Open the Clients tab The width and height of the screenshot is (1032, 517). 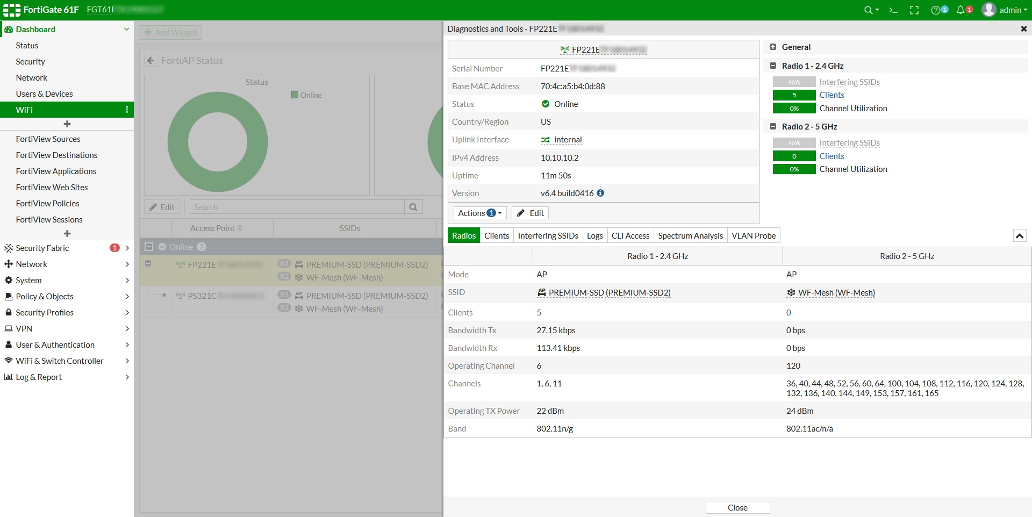click(497, 235)
